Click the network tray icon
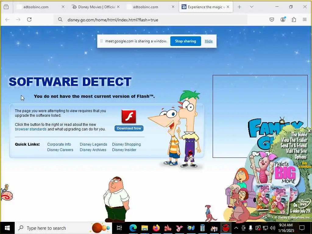Image resolution: width=312 pixels, height=234 pixels. point(265,228)
